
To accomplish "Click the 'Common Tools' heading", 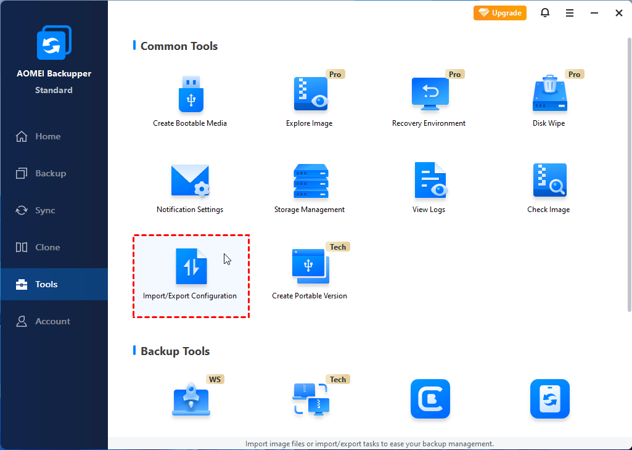I will click(x=179, y=46).
